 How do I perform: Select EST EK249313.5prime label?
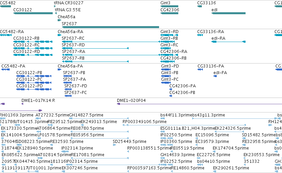[99, 122]
